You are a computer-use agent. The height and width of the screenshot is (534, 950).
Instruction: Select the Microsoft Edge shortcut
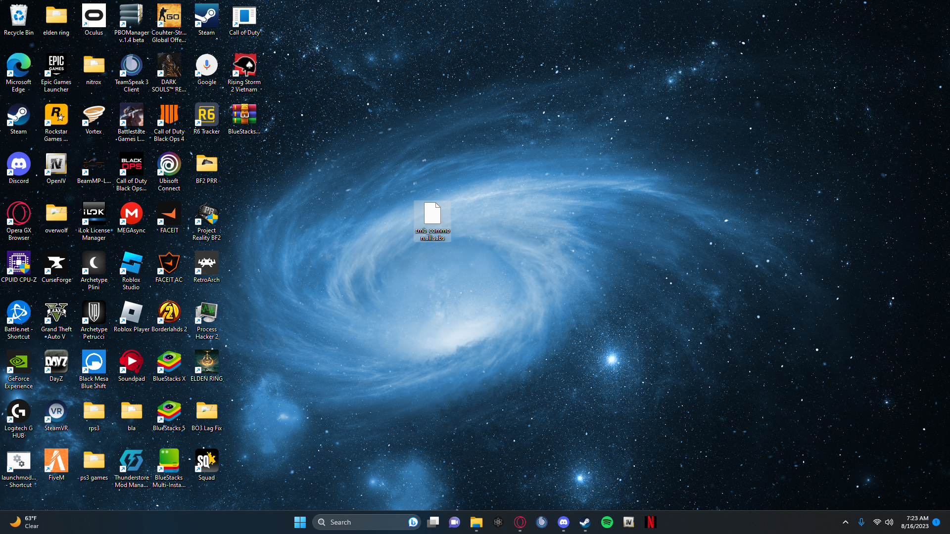coord(18,73)
